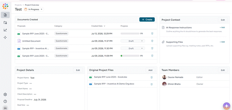
Task: Click the In Progress status icon
Action: [x=26, y=9]
